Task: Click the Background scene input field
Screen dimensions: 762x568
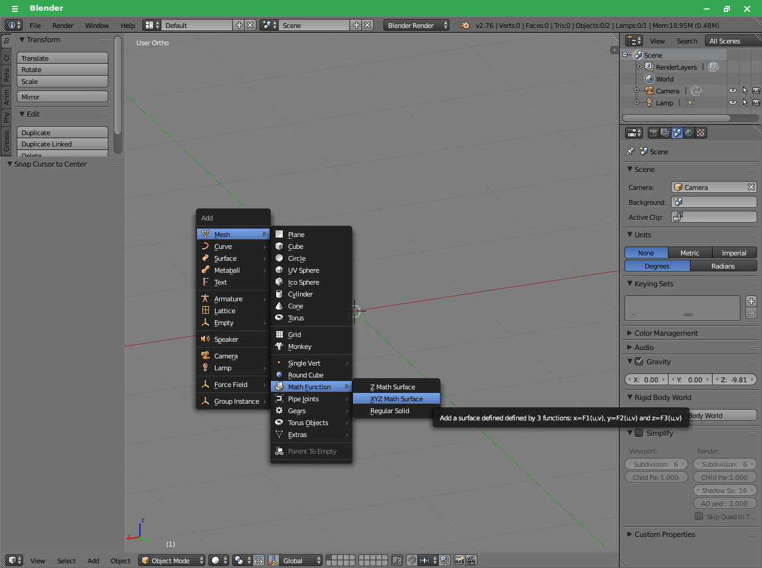Action: (714, 202)
